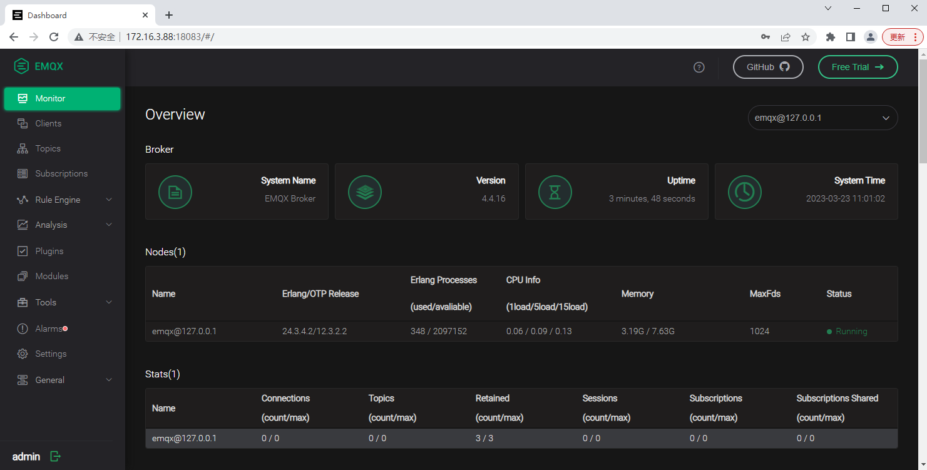Screen dimensions: 927x470
Task: Click the Alarms red notification dot
Action: click(65, 328)
